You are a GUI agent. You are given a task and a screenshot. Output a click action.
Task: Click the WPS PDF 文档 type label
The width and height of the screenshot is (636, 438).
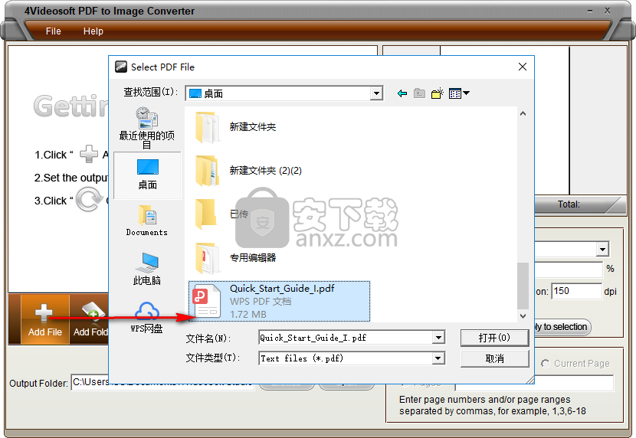coord(261,302)
